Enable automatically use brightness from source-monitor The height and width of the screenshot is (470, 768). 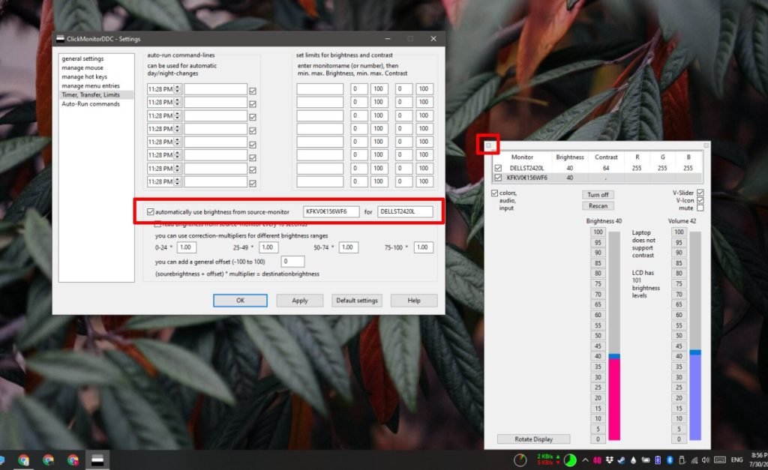(150, 211)
